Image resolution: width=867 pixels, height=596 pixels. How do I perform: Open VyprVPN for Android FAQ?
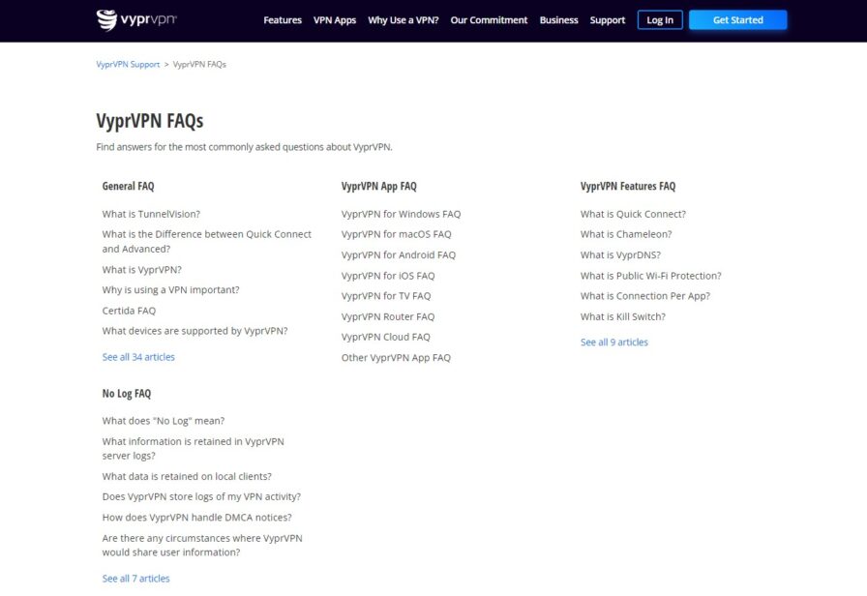coord(398,254)
